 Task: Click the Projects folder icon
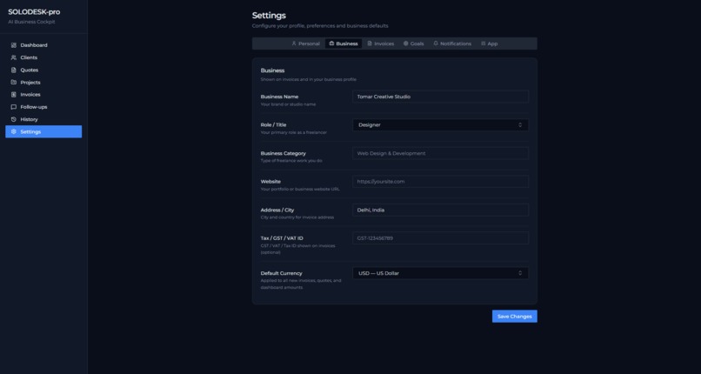pos(13,83)
